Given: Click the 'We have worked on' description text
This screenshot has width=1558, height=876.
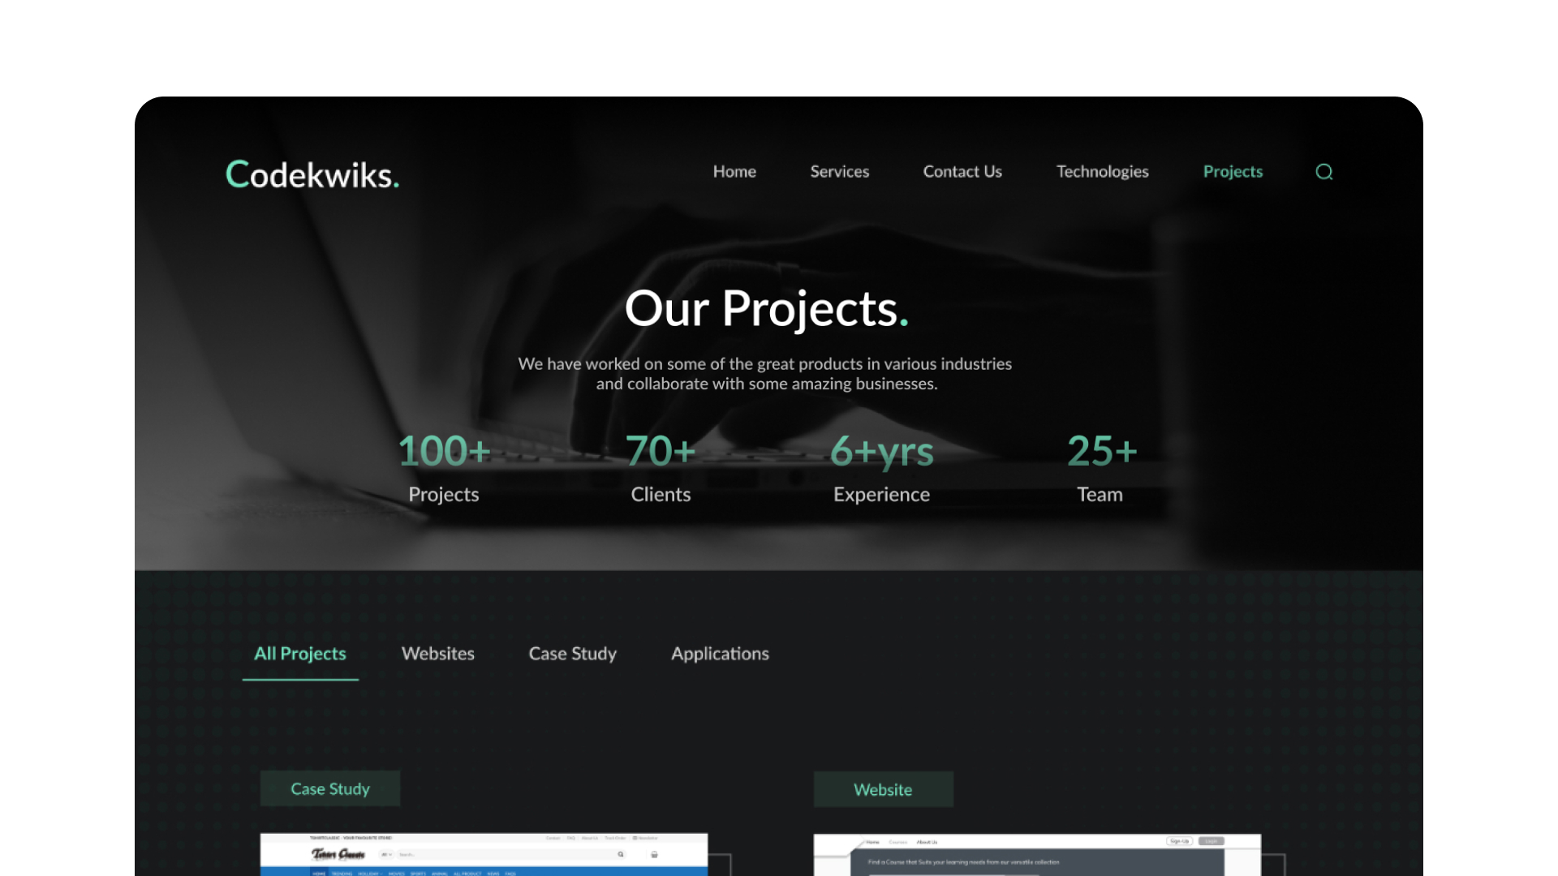Looking at the screenshot, I should pyautogui.click(x=765, y=374).
